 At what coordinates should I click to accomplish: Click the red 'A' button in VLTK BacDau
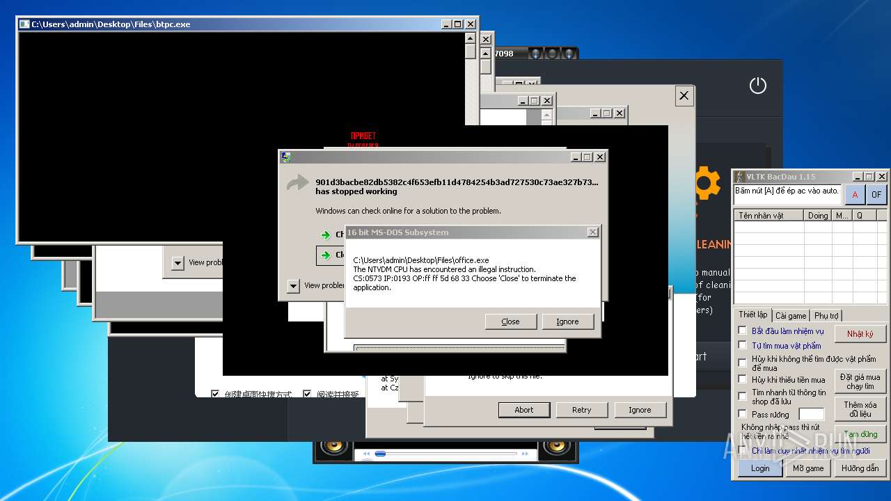[855, 195]
